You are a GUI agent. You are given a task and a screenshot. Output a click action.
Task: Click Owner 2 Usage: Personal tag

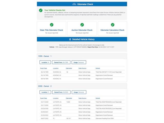[79, 92]
